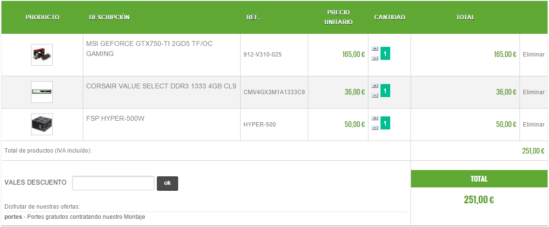
Task: Open CORSAIR VALUE SELECT DDR3 product description
Action: coord(161,86)
